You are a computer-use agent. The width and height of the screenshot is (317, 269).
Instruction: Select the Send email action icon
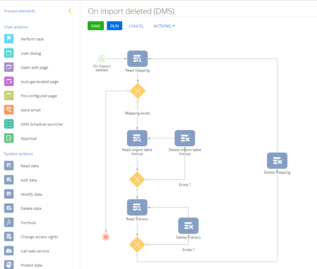(9, 110)
